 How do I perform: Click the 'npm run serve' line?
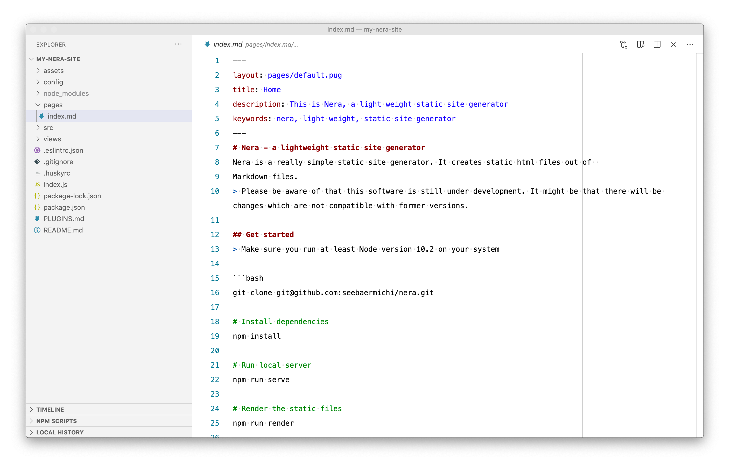tap(261, 380)
